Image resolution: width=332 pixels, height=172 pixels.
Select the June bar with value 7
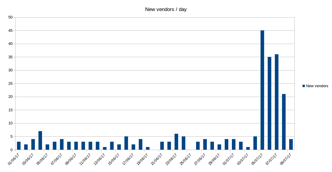(40, 140)
